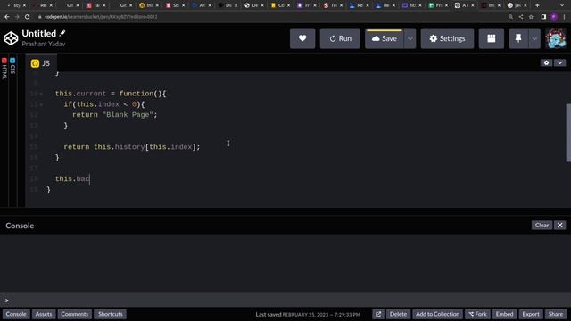
Task: Open the JS editor settings gear
Action: [546, 62]
